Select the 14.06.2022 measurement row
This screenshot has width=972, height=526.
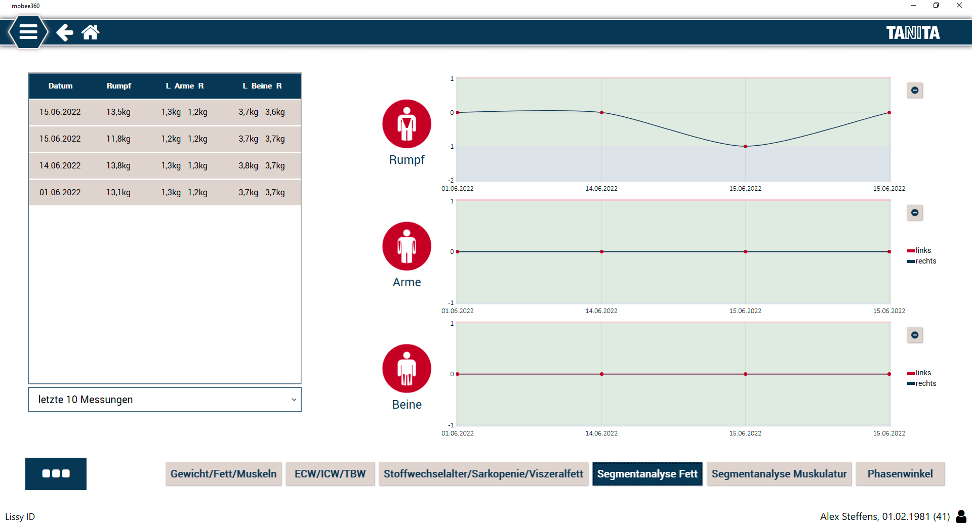165,166
